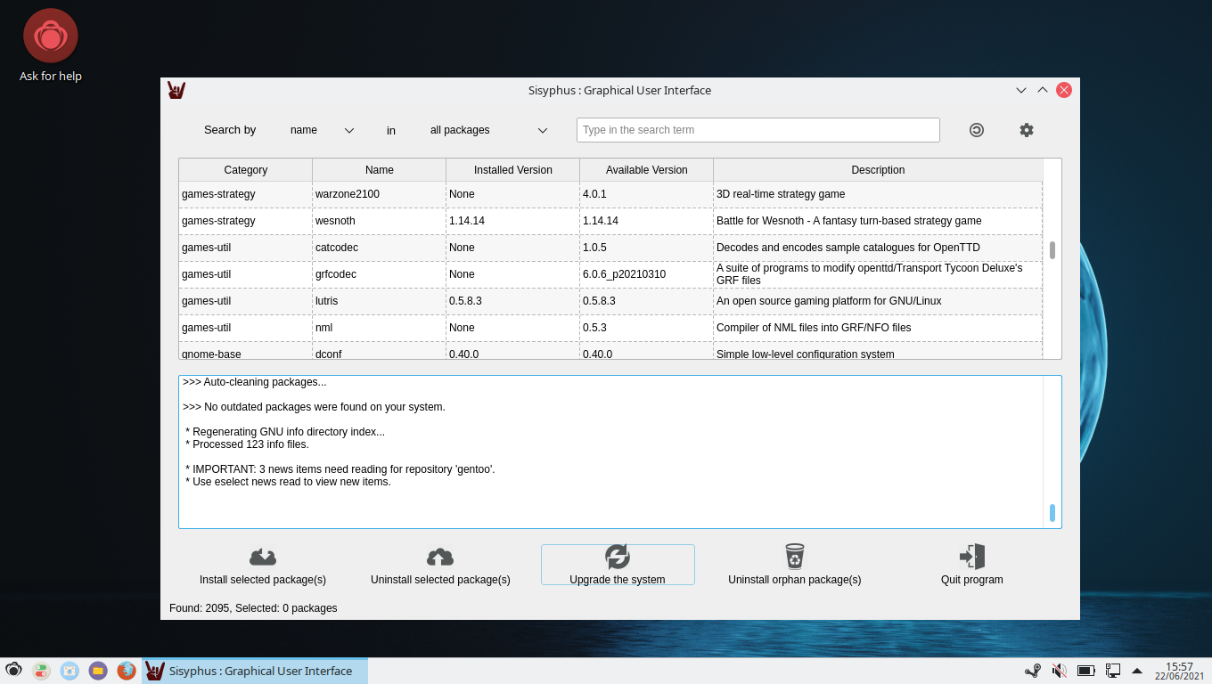Maximize the Sisyphus window
The image size is (1212, 684).
coord(1043,90)
